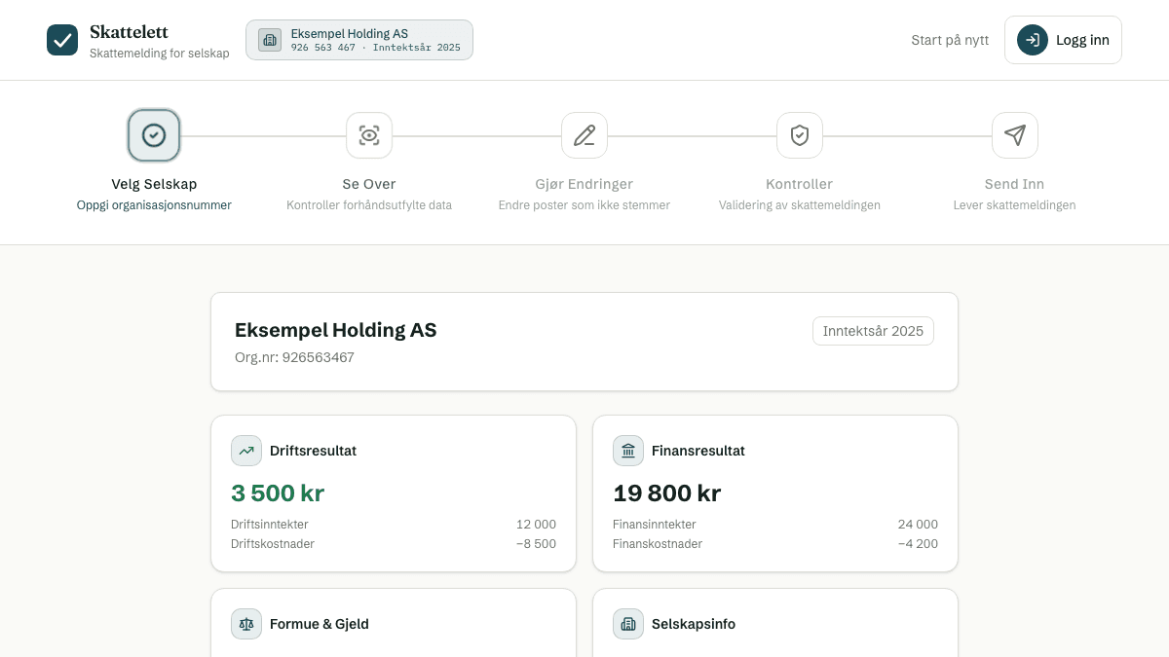Click the Skattelett brand title
1169x657 pixels.
point(129,32)
